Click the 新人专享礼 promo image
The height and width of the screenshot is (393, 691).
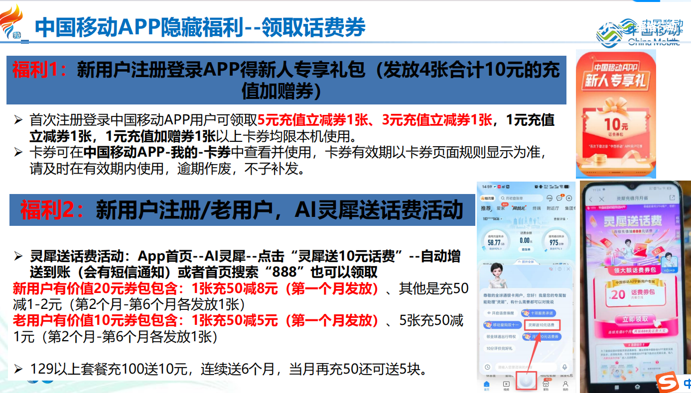click(x=616, y=113)
